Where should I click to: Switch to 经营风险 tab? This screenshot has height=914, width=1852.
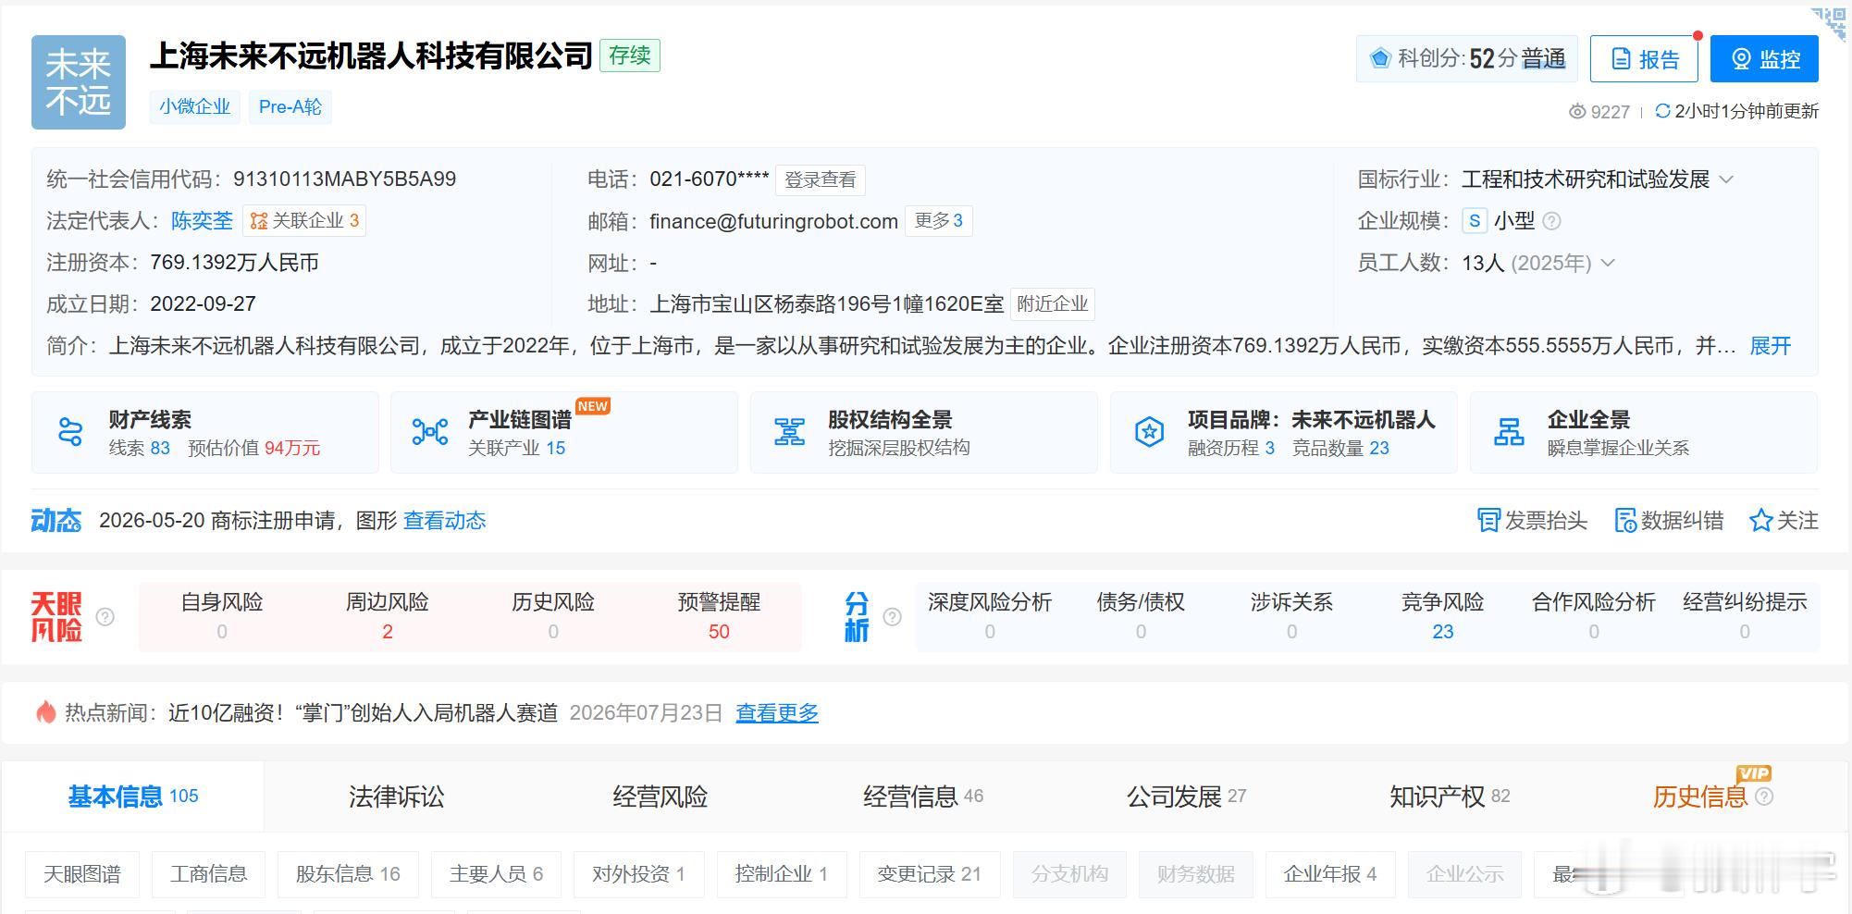[660, 797]
